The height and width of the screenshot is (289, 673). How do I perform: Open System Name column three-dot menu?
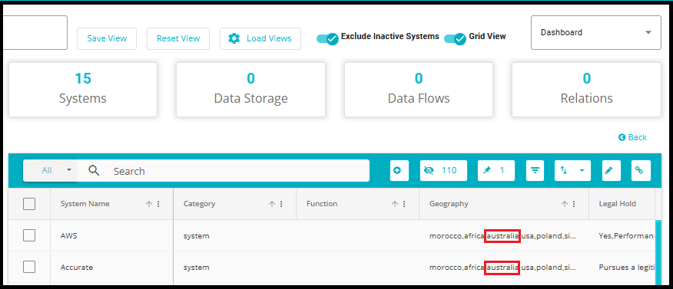point(158,204)
